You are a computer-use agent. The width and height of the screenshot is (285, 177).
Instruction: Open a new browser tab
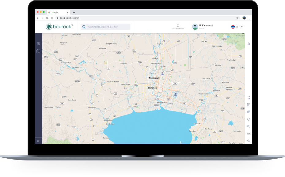[x=74, y=13]
